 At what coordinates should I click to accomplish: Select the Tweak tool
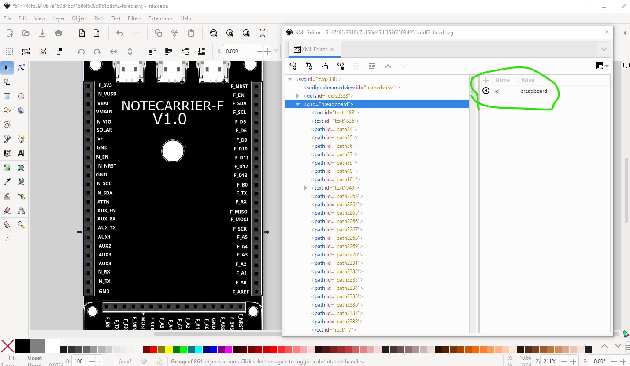point(7,196)
